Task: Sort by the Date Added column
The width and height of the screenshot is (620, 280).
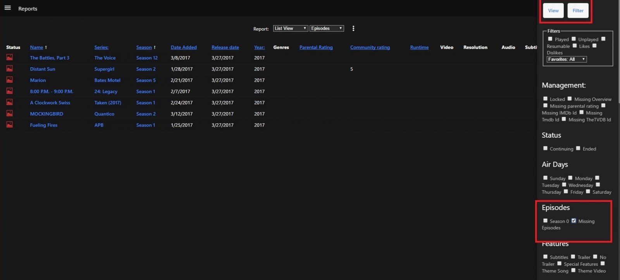Action: pyautogui.click(x=184, y=47)
